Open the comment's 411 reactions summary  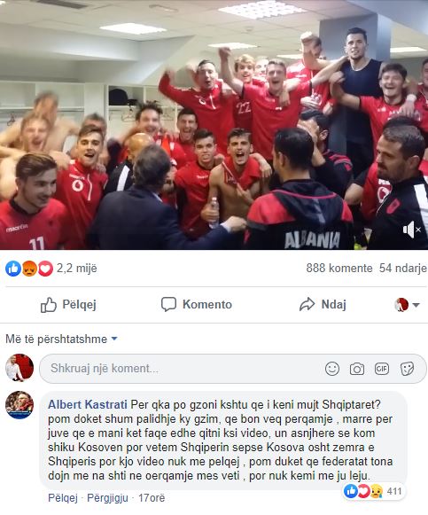[x=373, y=491]
